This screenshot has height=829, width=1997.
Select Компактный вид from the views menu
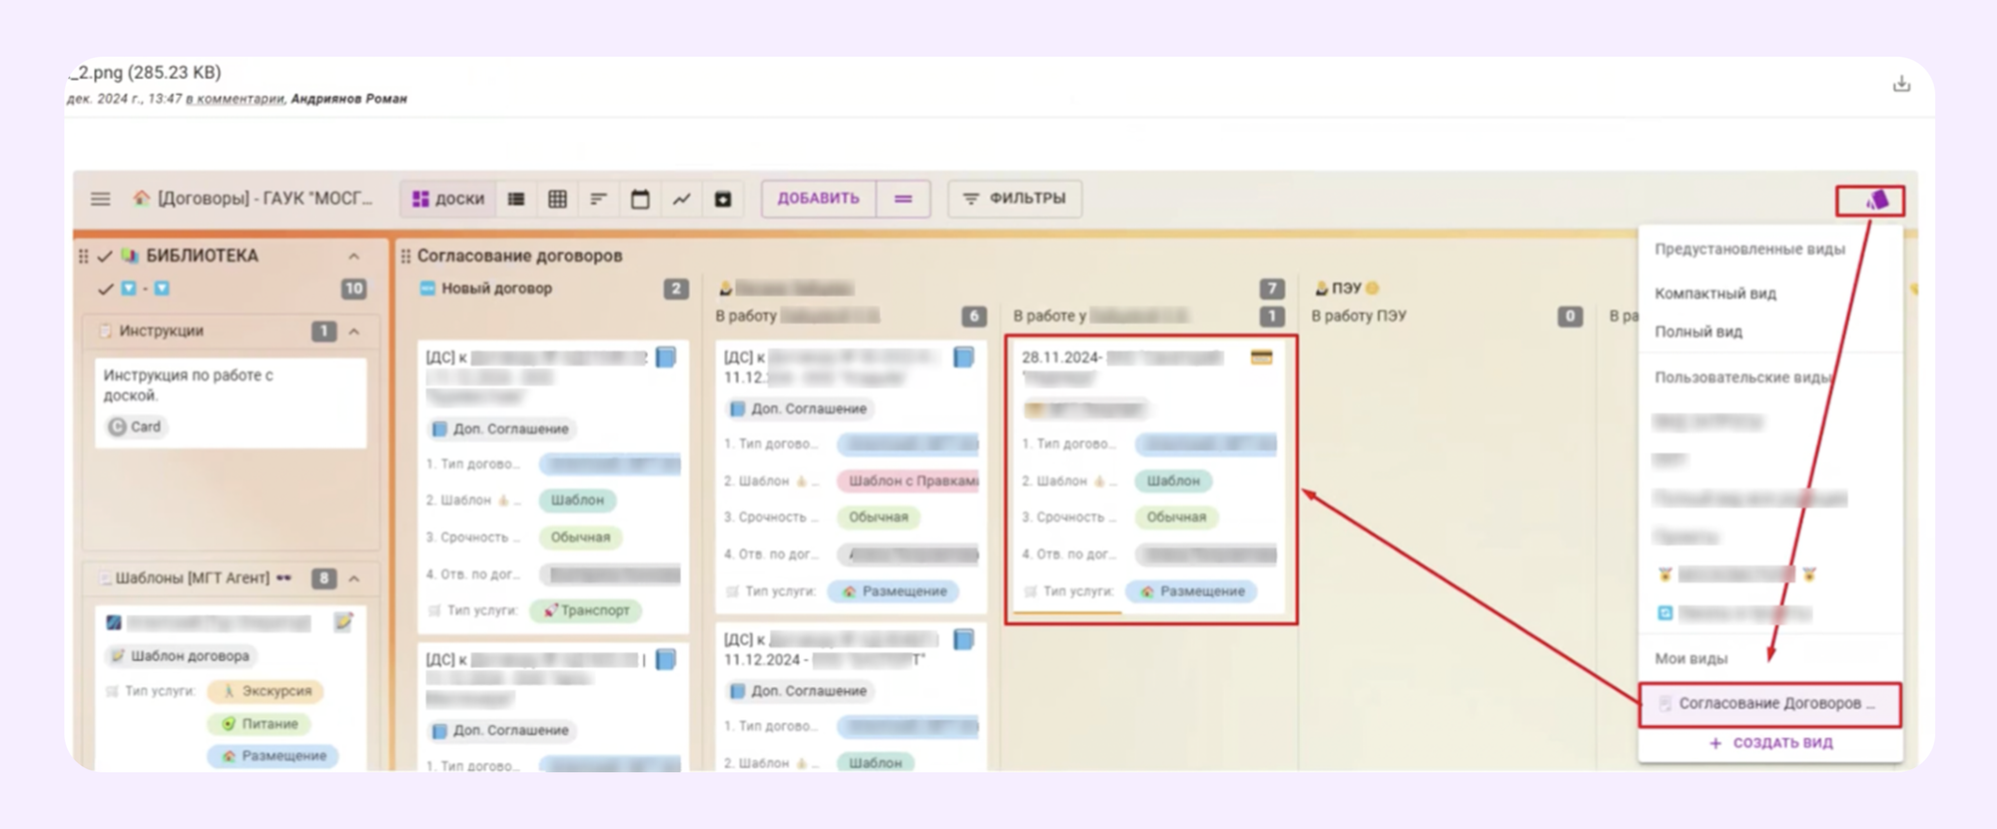(1714, 294)
